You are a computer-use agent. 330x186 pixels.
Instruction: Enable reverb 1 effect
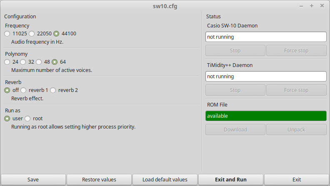pyautogui.click(x=23, y=90)
